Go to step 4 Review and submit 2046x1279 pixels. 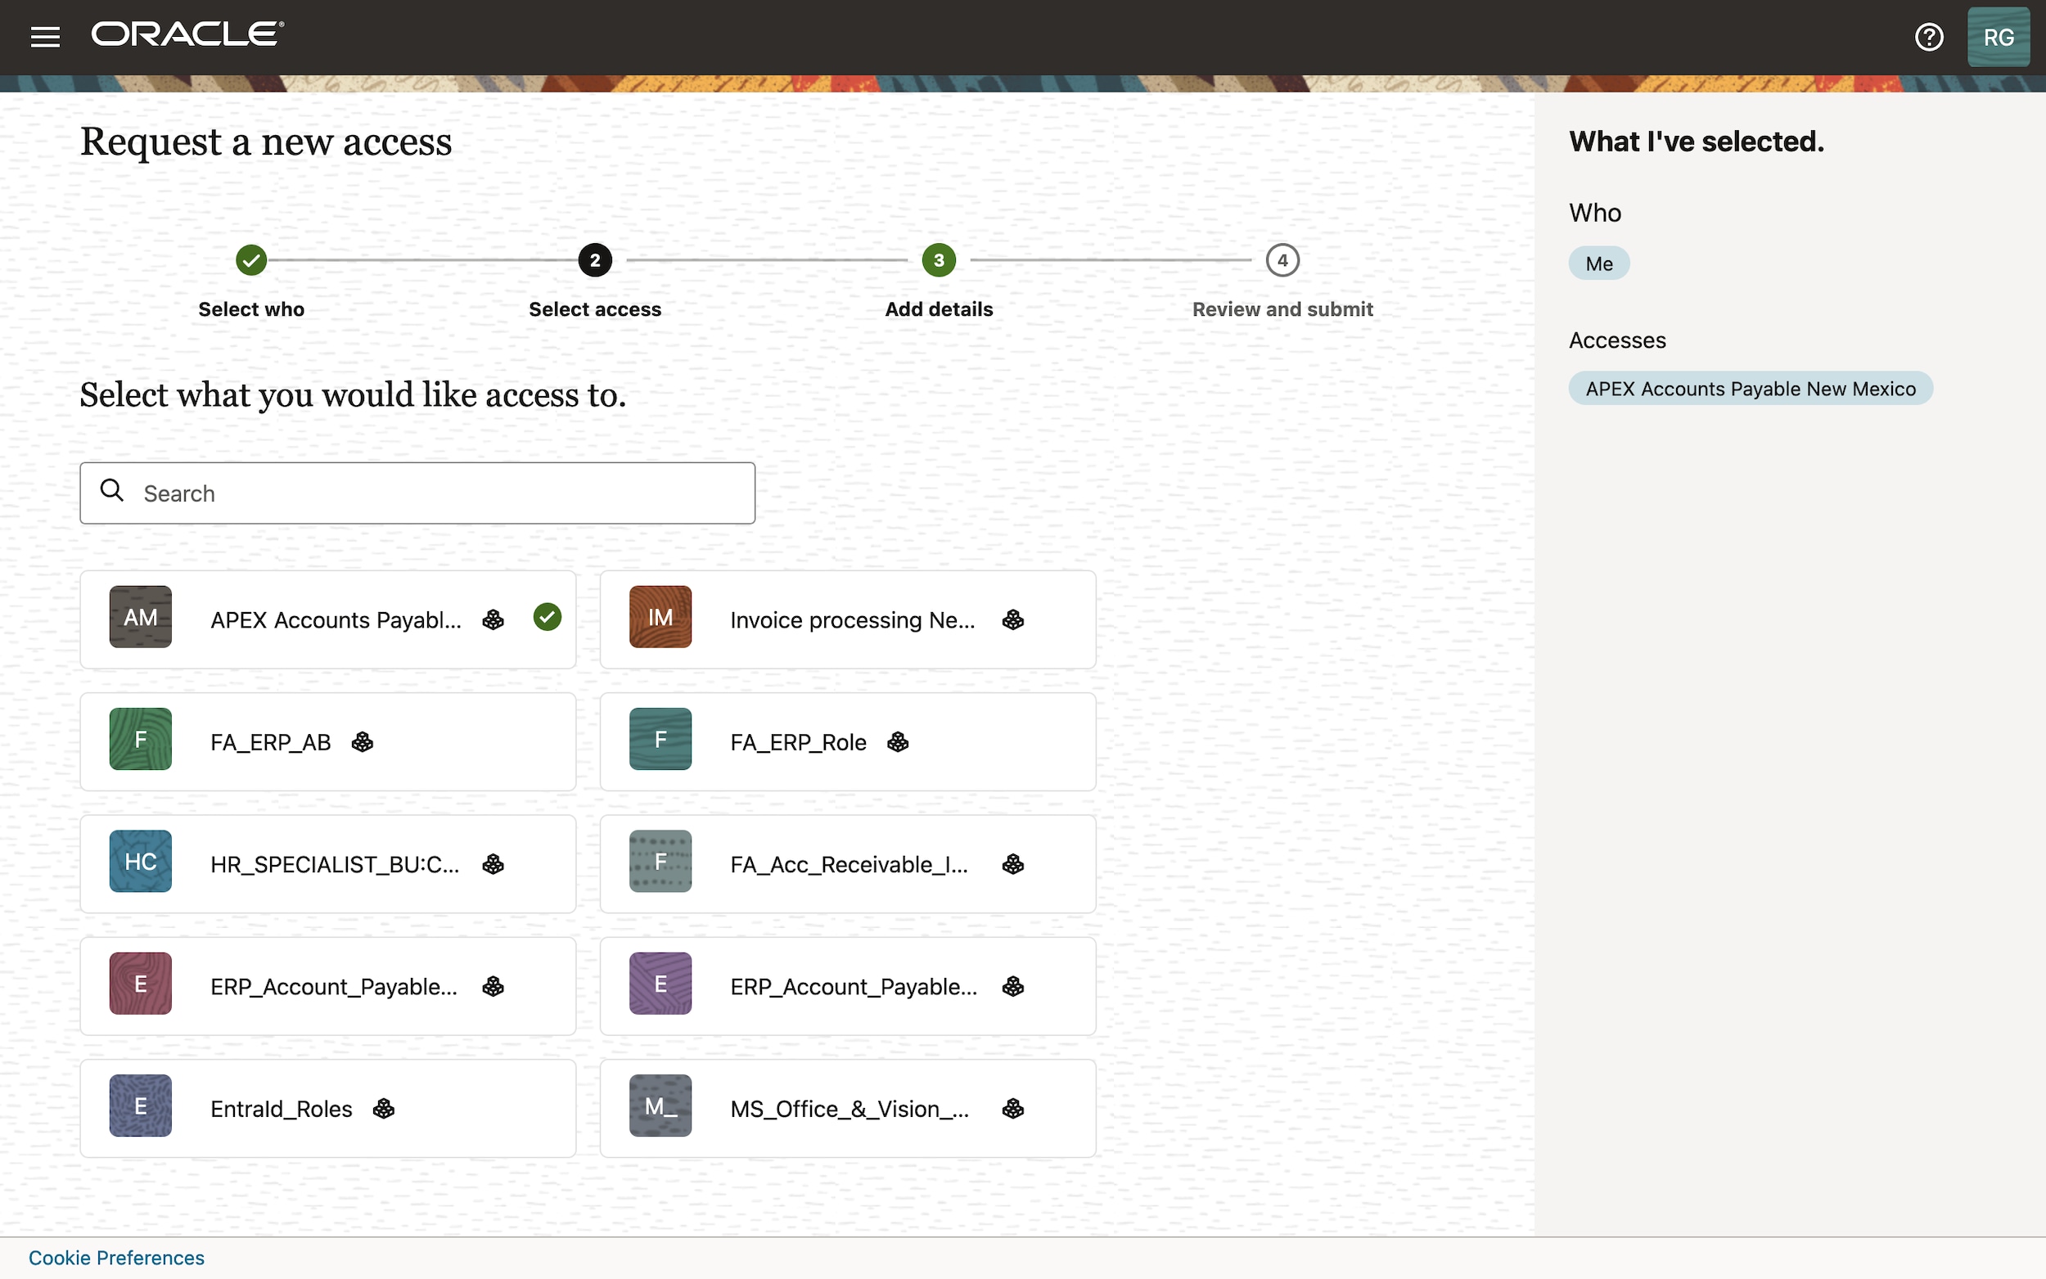coord(1282,260)
